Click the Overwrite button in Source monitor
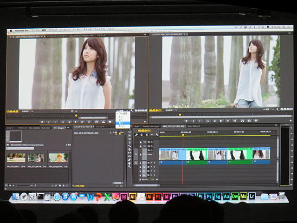297x223 pixels. 103,122
